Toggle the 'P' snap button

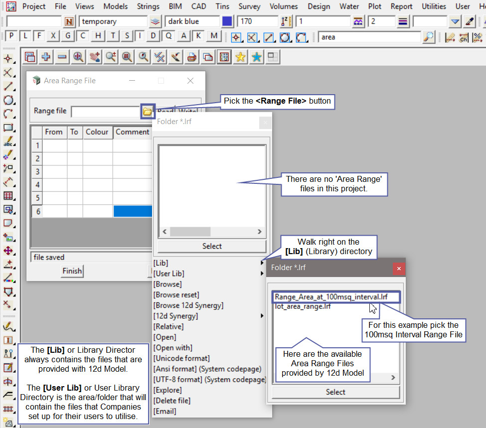click(x=11, y=36)
